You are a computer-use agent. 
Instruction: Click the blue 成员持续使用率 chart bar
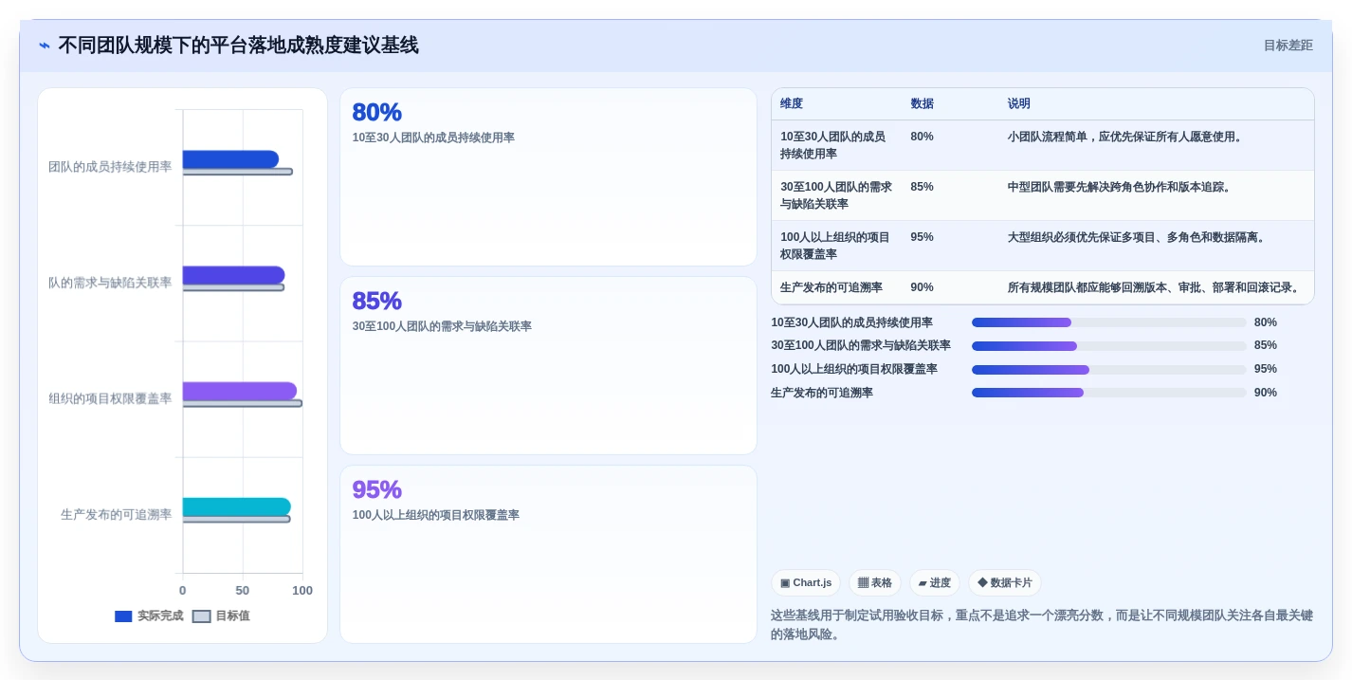click(x=230, y=159)
